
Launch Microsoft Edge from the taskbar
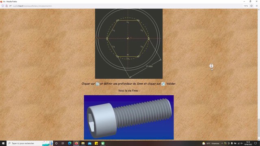click(69, 143)
